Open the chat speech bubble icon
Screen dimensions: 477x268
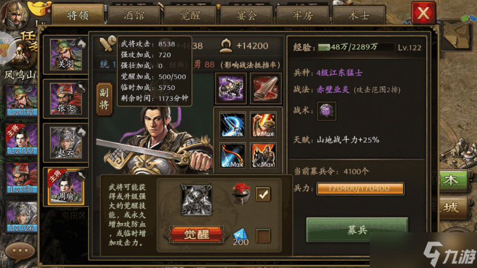click(20, 251)
